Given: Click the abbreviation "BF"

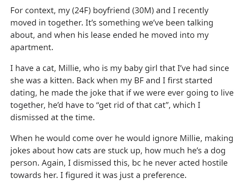Looking at the screenshot, I should click(x=139, y=81).
